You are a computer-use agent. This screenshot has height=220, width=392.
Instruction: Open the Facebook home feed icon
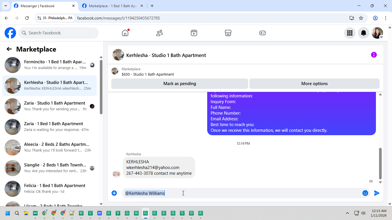(125, 33)
